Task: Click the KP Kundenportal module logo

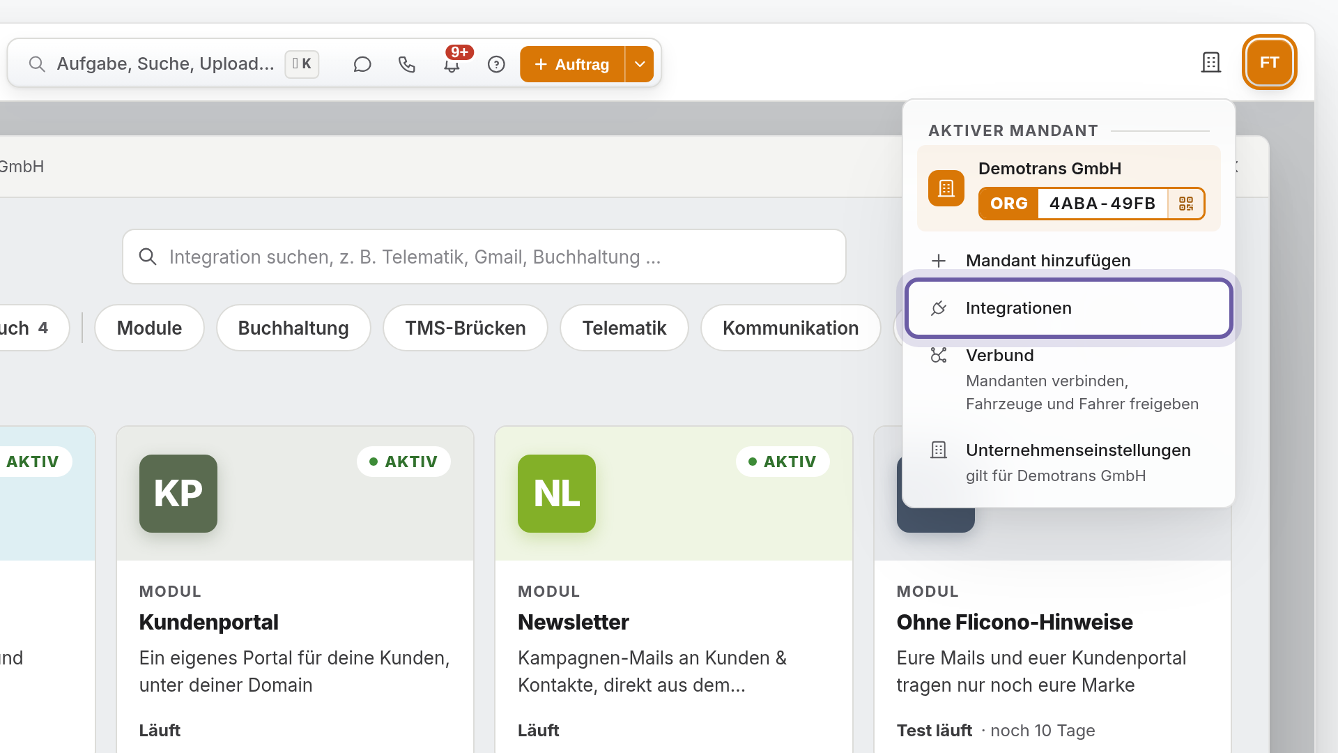Action: [178, 494]
